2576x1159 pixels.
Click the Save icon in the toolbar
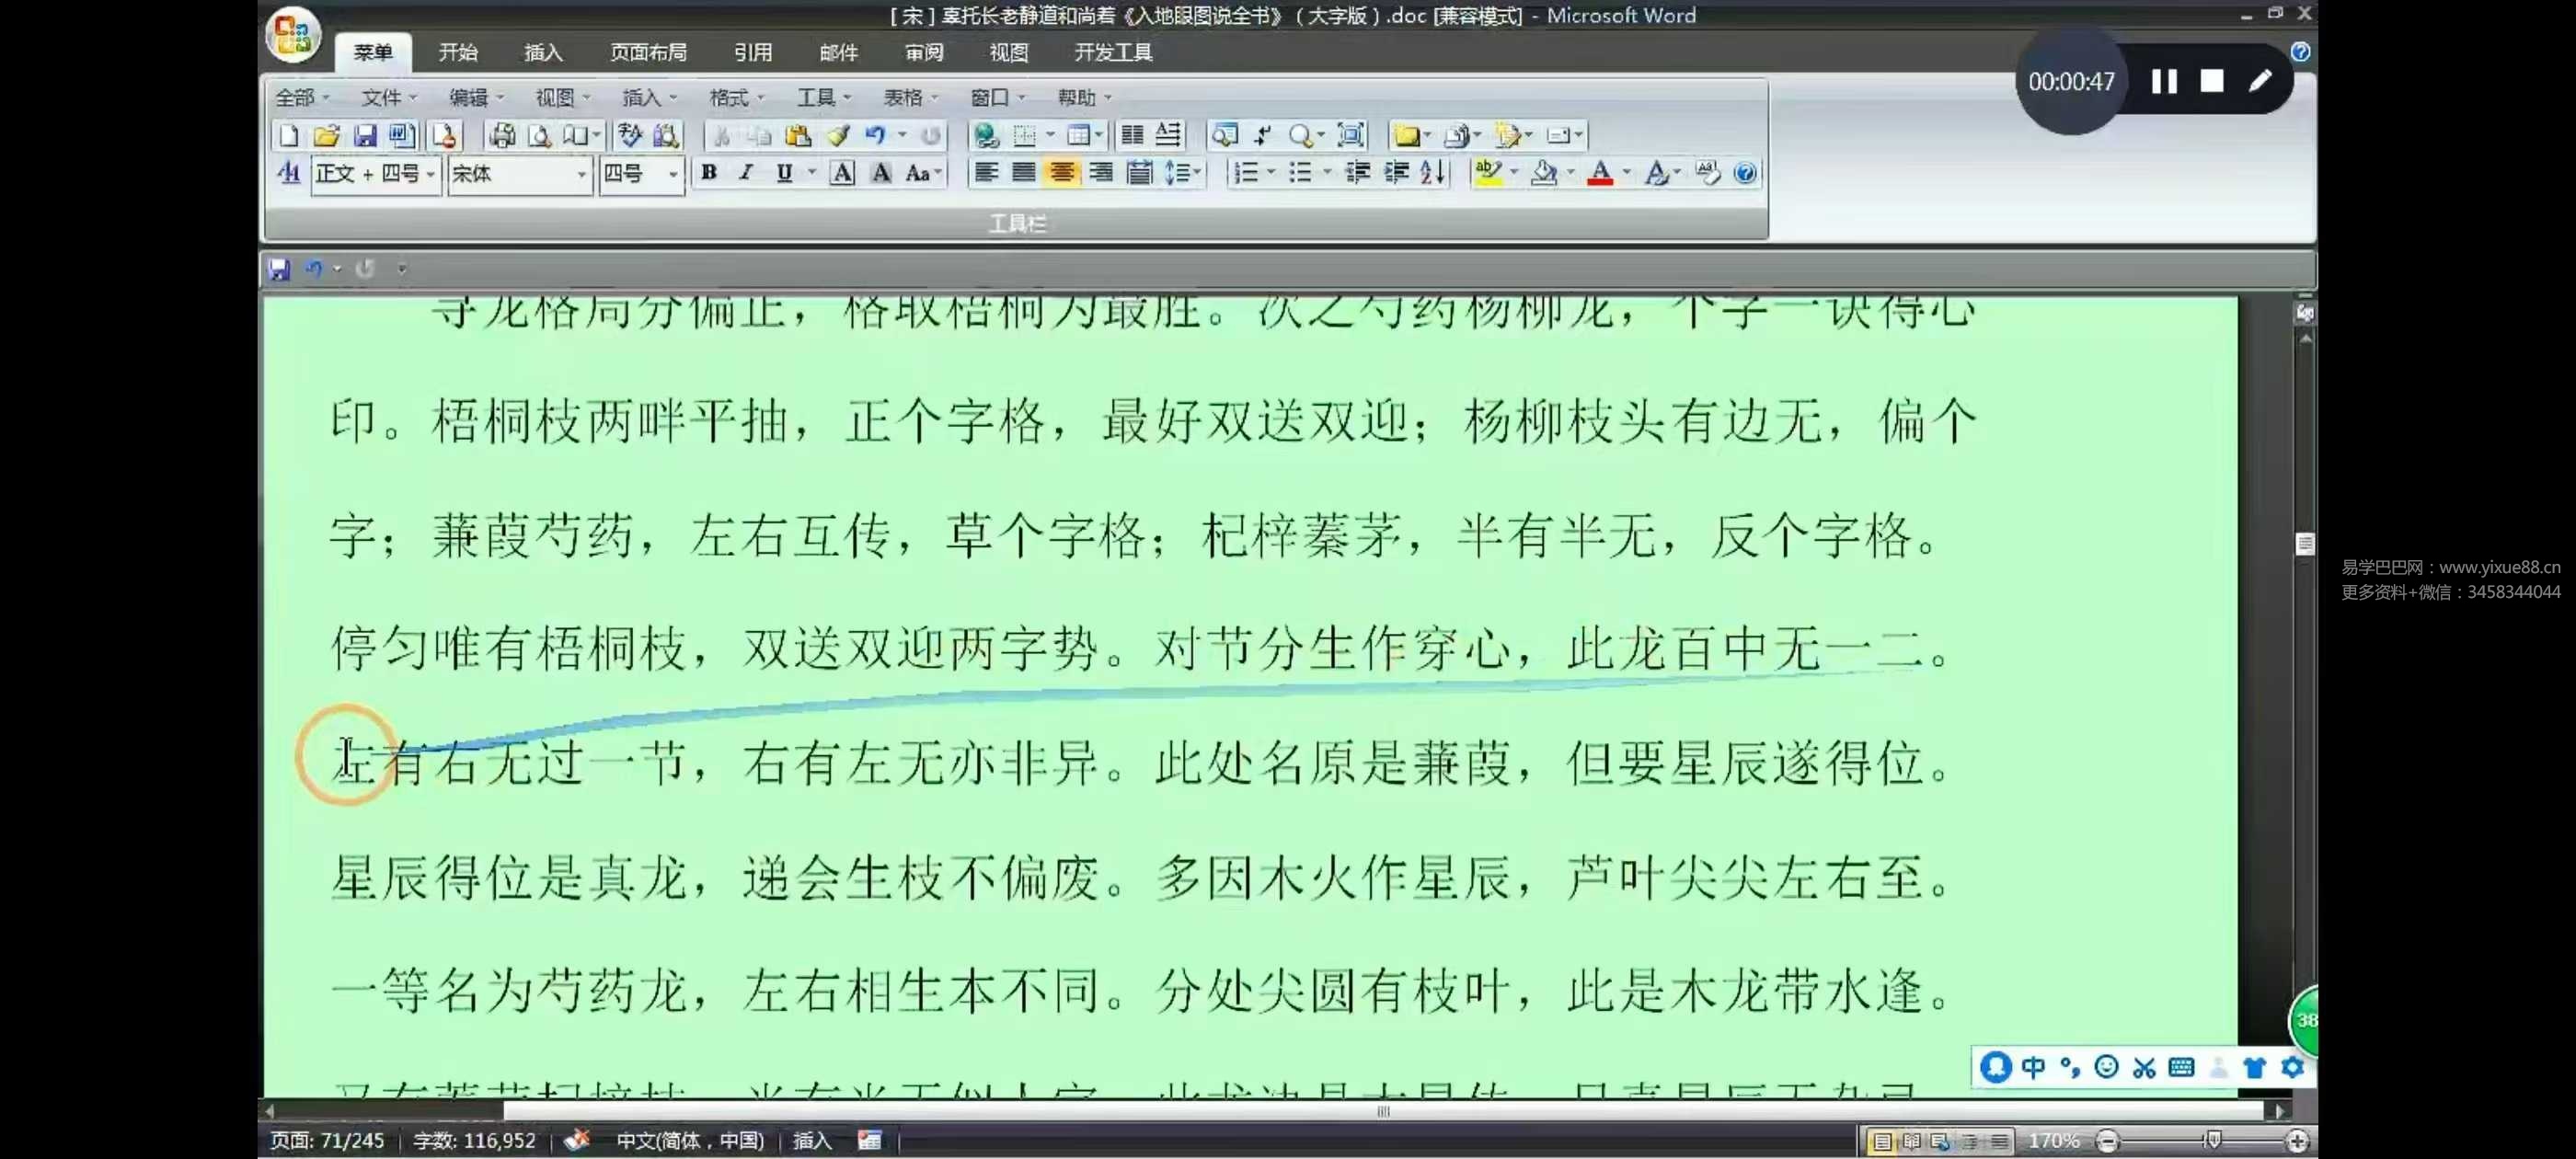coord(365,135)
